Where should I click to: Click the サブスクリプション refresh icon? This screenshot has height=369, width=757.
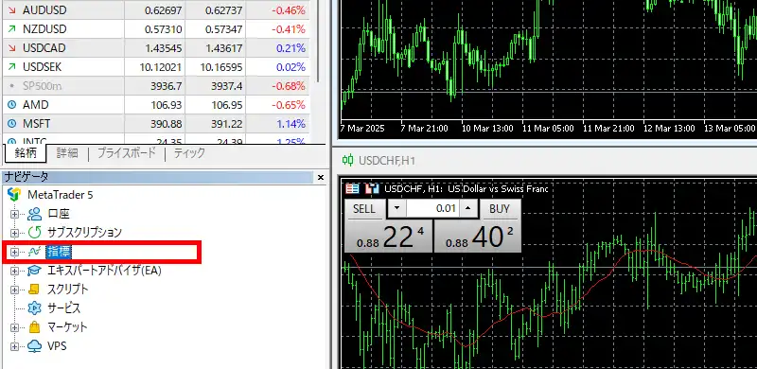[34, 233]
